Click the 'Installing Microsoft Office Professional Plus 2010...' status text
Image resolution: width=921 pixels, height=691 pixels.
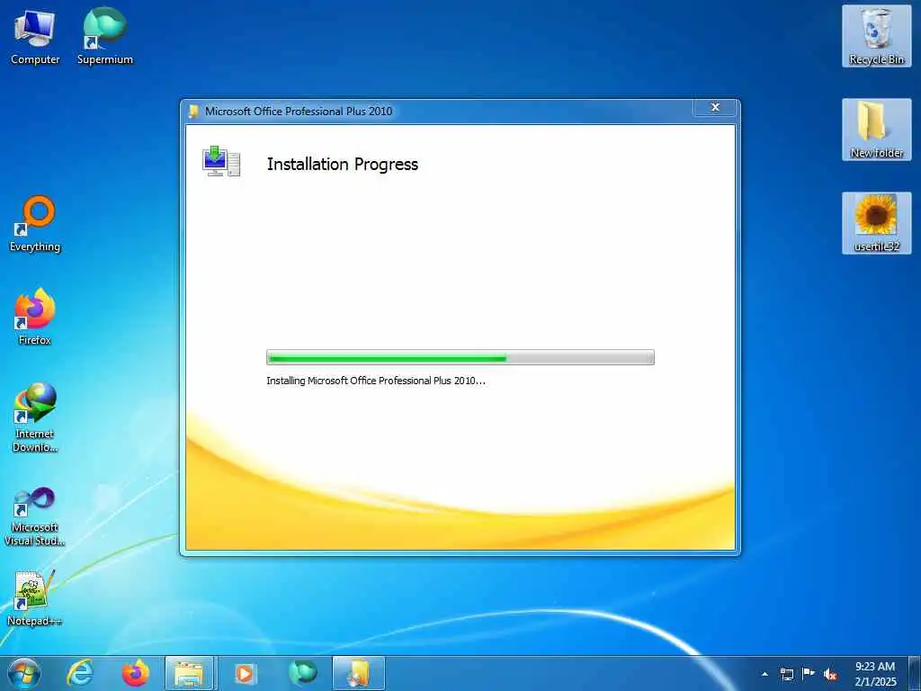376,381
